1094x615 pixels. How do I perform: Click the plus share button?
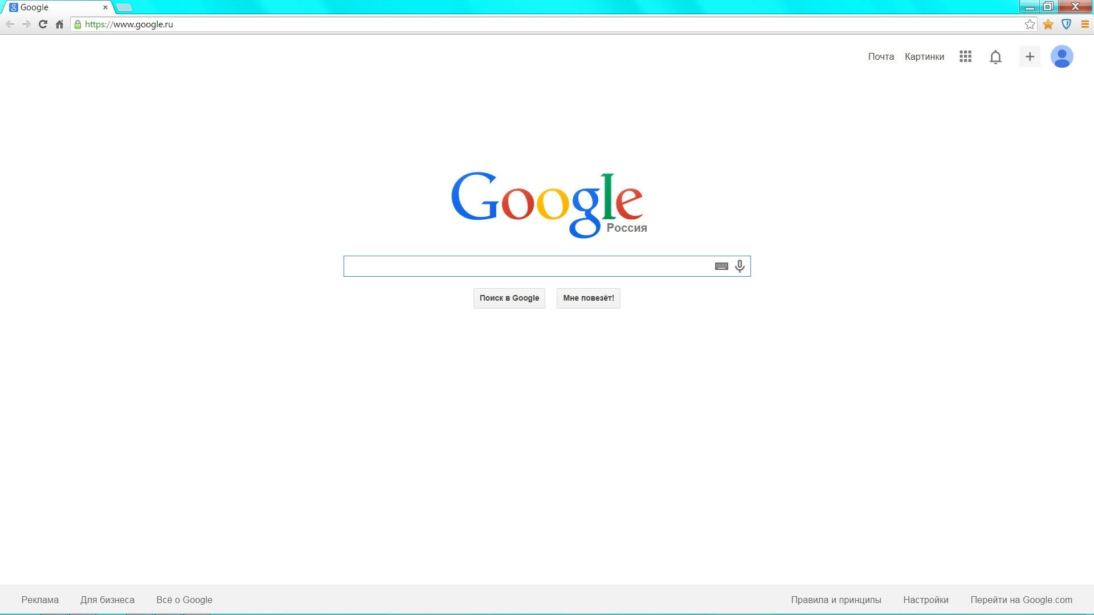coord(1030,56)
